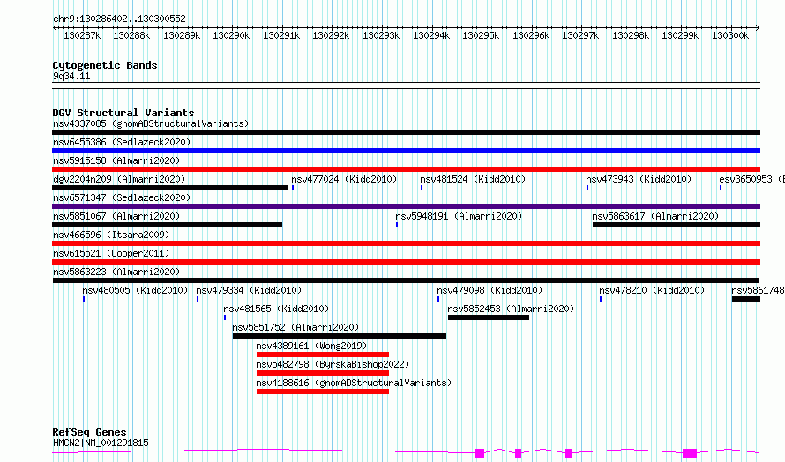
Task: Click the dgv2204n209 Almarri2020 label
Action: point(119,179)
